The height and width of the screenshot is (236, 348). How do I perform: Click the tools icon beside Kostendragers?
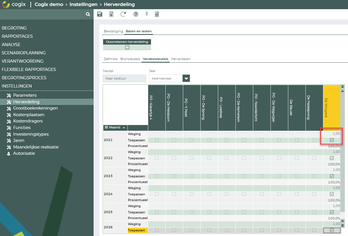[9, 121]
